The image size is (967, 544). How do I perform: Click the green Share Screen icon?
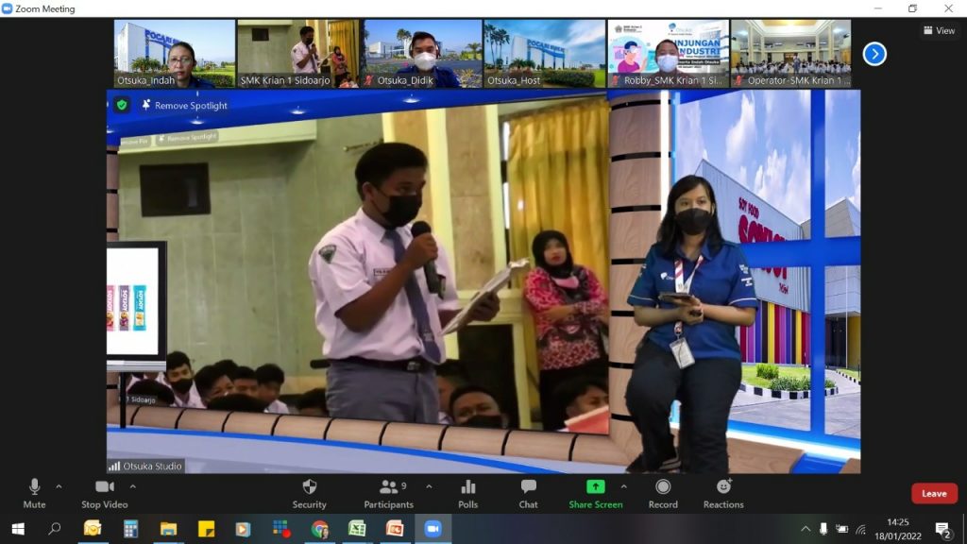click(595, 486)
